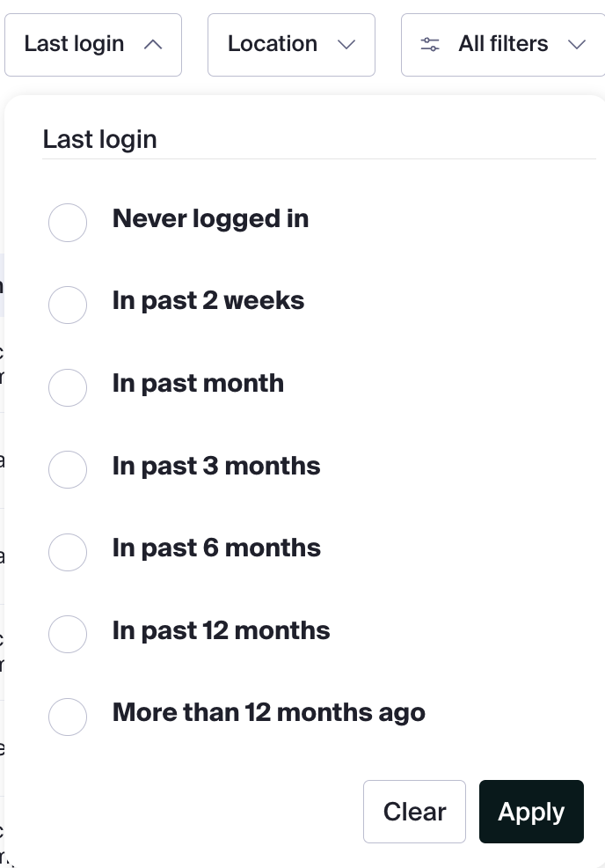Select In past month

click(x=68, y=388)
